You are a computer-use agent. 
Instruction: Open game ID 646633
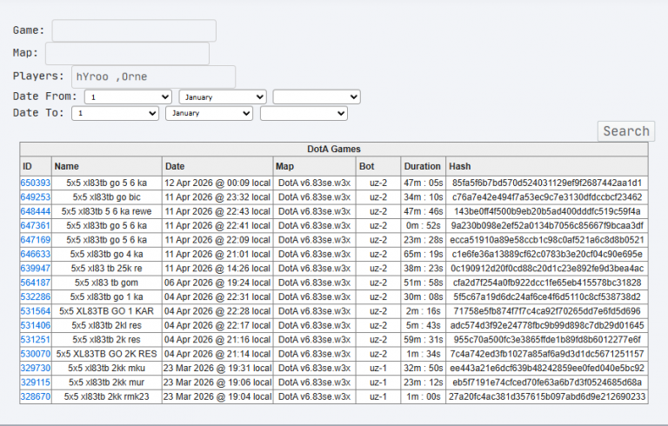(36, 255)
